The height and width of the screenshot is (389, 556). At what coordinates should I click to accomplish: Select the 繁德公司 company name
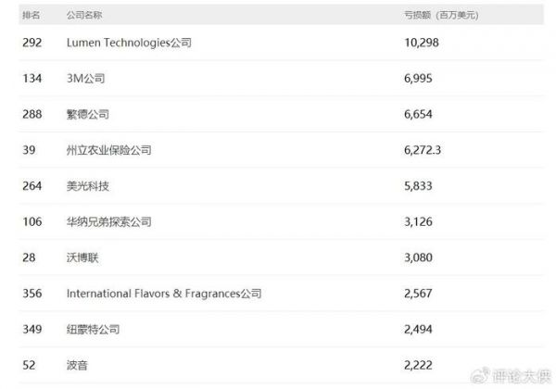click(88, 114)
